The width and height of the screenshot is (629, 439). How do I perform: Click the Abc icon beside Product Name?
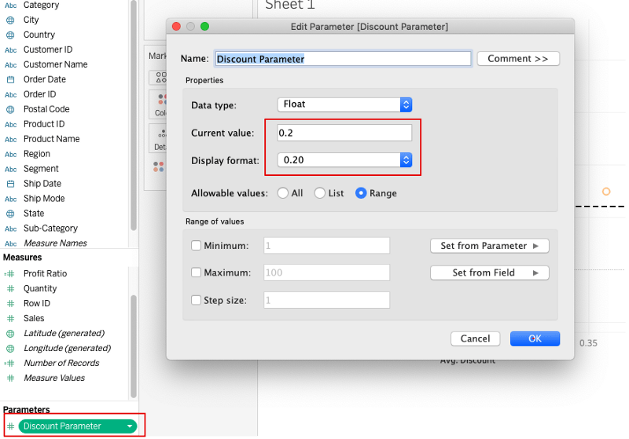click(x=11, y=139)
